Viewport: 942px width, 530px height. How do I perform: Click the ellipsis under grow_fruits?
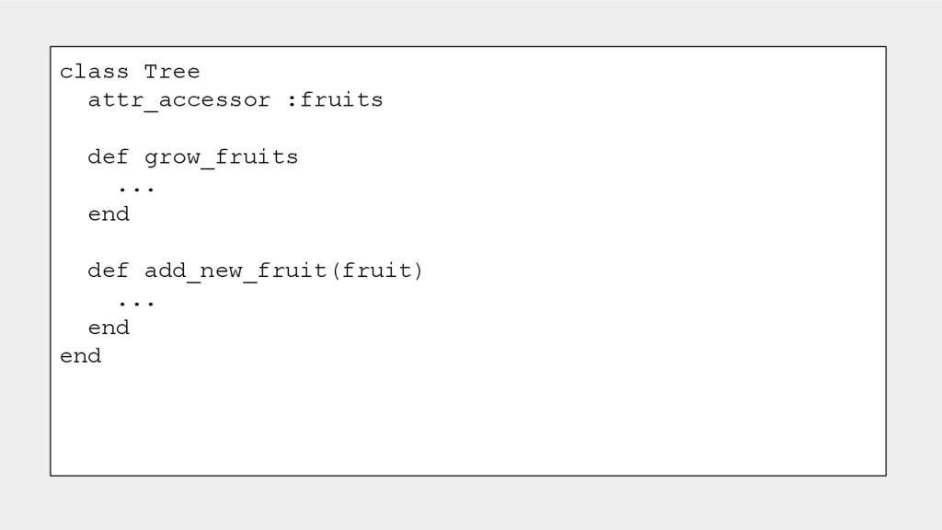[136, 189]
